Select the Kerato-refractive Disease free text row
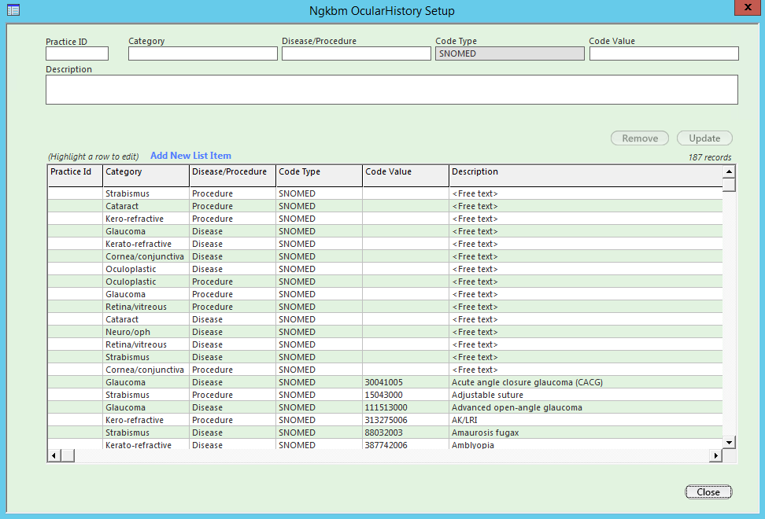Viewport: 765px width, 519px height. [385, 244]
